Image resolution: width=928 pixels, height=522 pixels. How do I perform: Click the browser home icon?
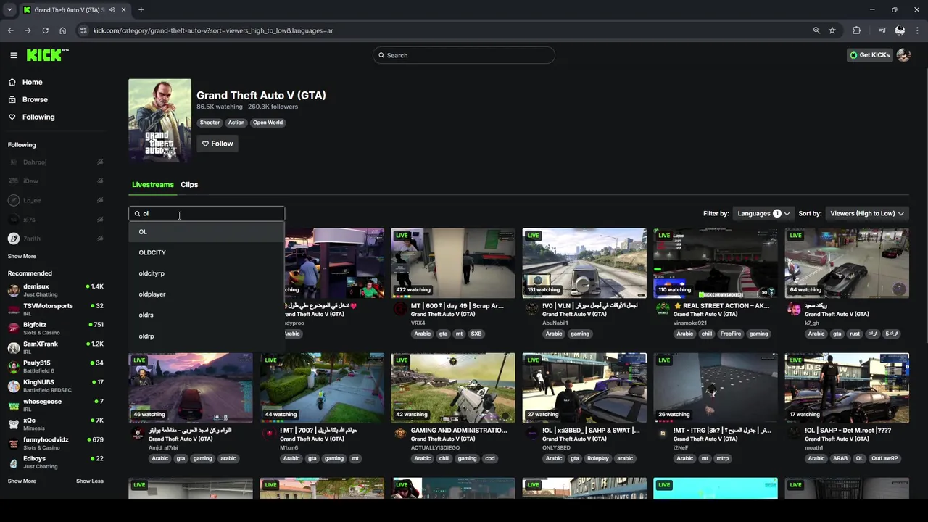63,30
